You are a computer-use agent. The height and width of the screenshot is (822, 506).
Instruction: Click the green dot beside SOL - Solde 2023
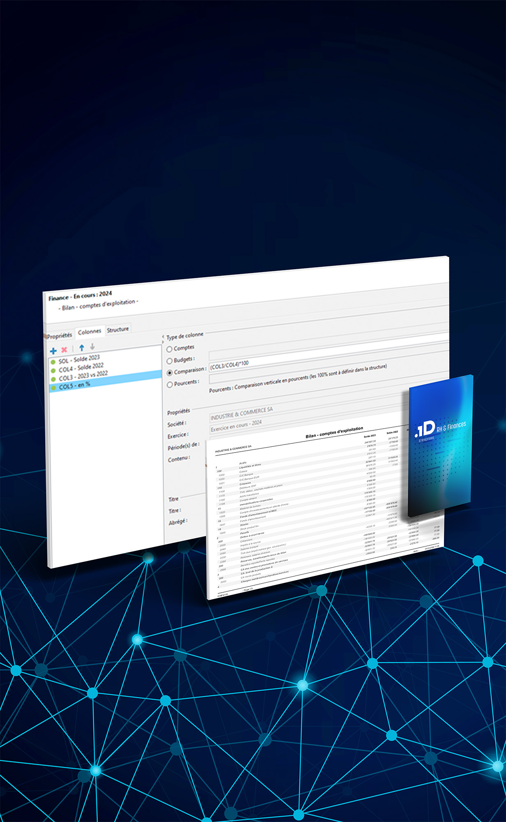(x=53, y=362)
